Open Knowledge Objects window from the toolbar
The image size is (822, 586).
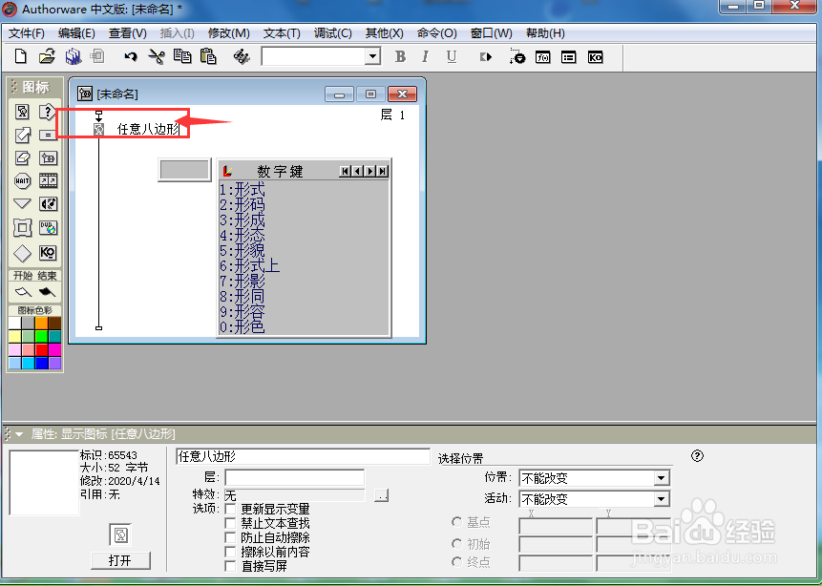pyautogui.click(x=595, y=56)
